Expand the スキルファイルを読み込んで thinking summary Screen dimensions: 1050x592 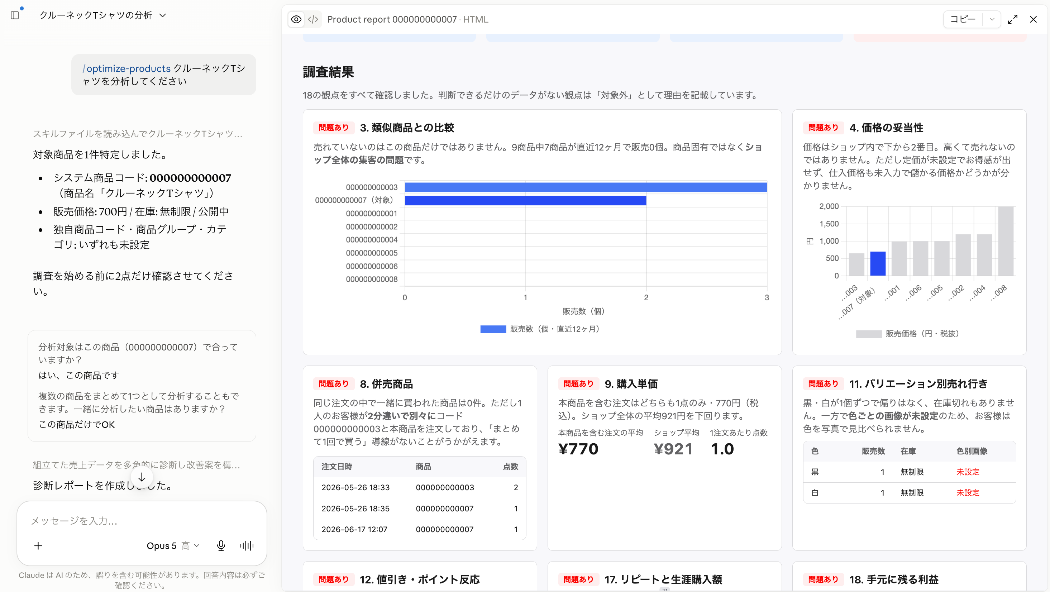pyautogui.click(x=138, y=134)
